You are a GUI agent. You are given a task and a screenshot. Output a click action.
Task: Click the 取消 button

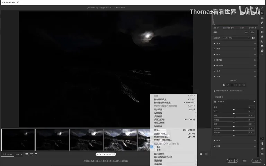coord(245,161)
